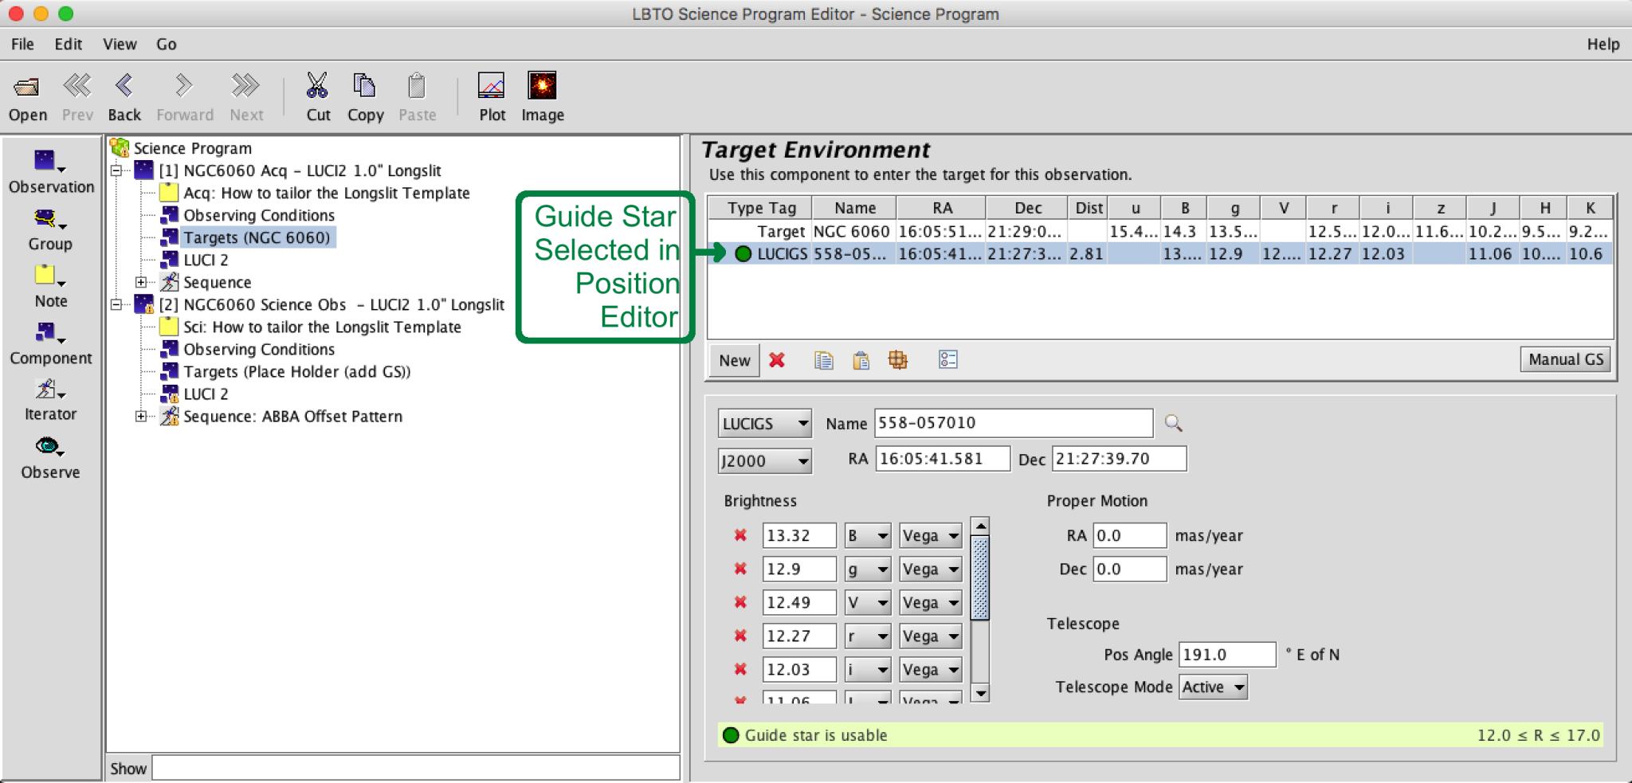
Task: Click the Forward toolbar arrow
Action: click(184, 85)
